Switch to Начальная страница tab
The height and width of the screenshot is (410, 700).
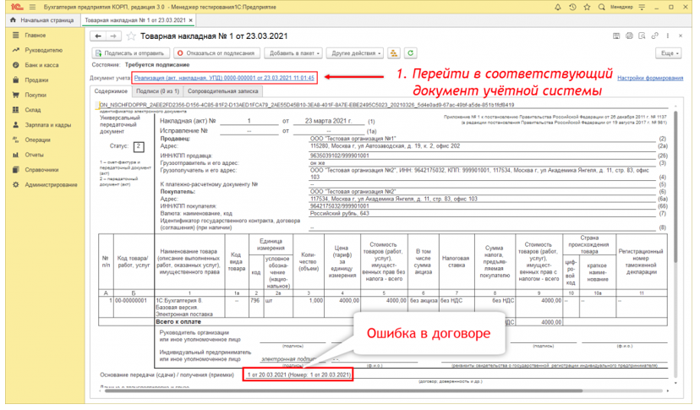(42, 20)
